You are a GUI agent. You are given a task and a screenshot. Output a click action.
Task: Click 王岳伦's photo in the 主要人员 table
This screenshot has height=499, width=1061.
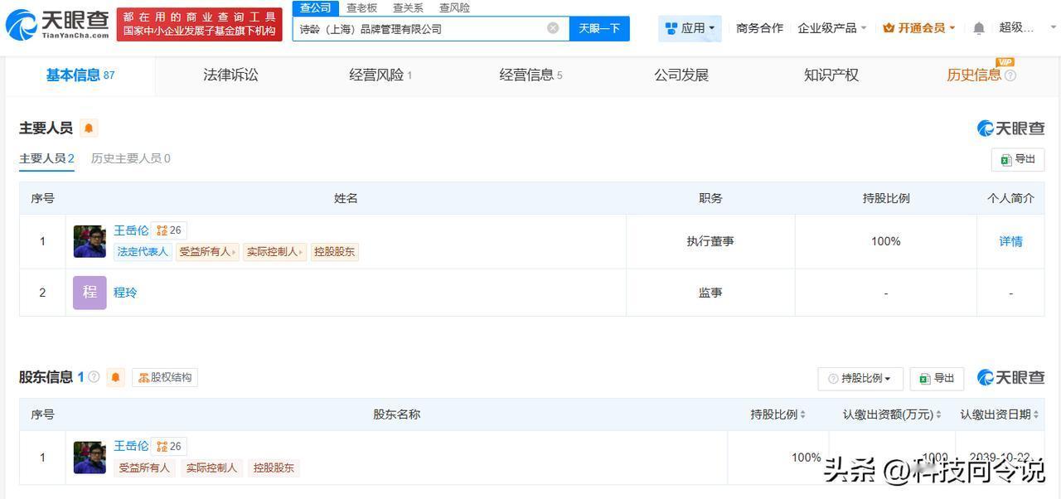point(90,241)
